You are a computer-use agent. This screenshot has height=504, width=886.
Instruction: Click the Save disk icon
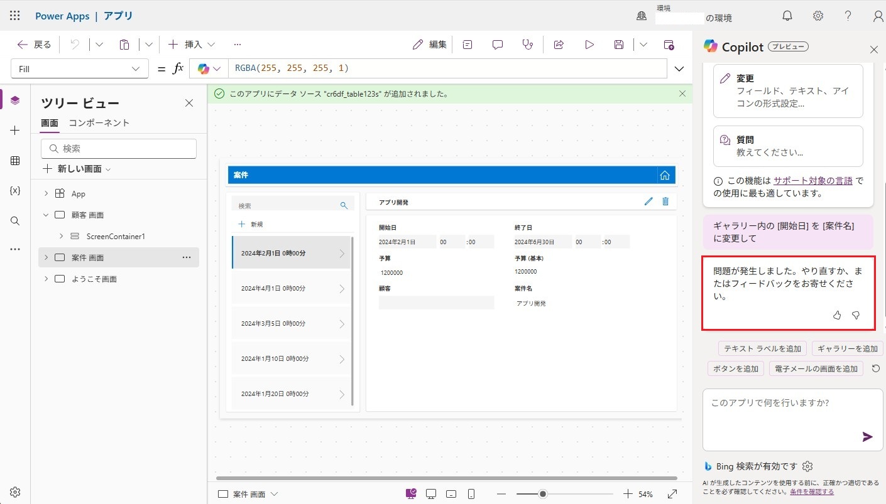click(x=619, y=45)
